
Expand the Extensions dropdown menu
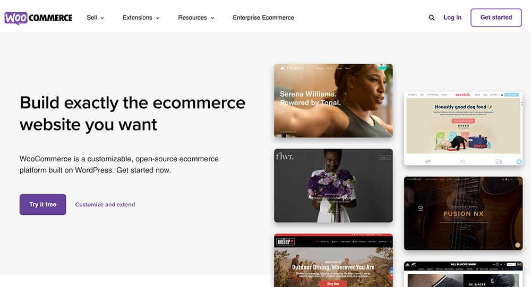[x=141, y=18]
